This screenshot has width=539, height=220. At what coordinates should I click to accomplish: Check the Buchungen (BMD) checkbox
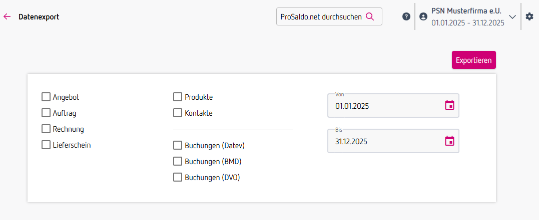coord(178,161)
